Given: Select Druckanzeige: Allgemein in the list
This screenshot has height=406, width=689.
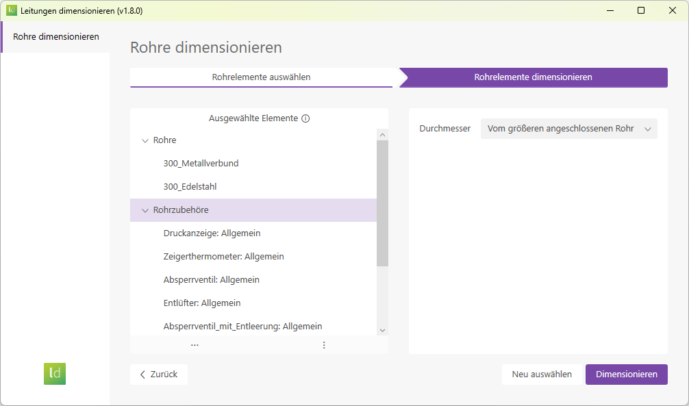Looking at the screenshot, I should (211, 233).
